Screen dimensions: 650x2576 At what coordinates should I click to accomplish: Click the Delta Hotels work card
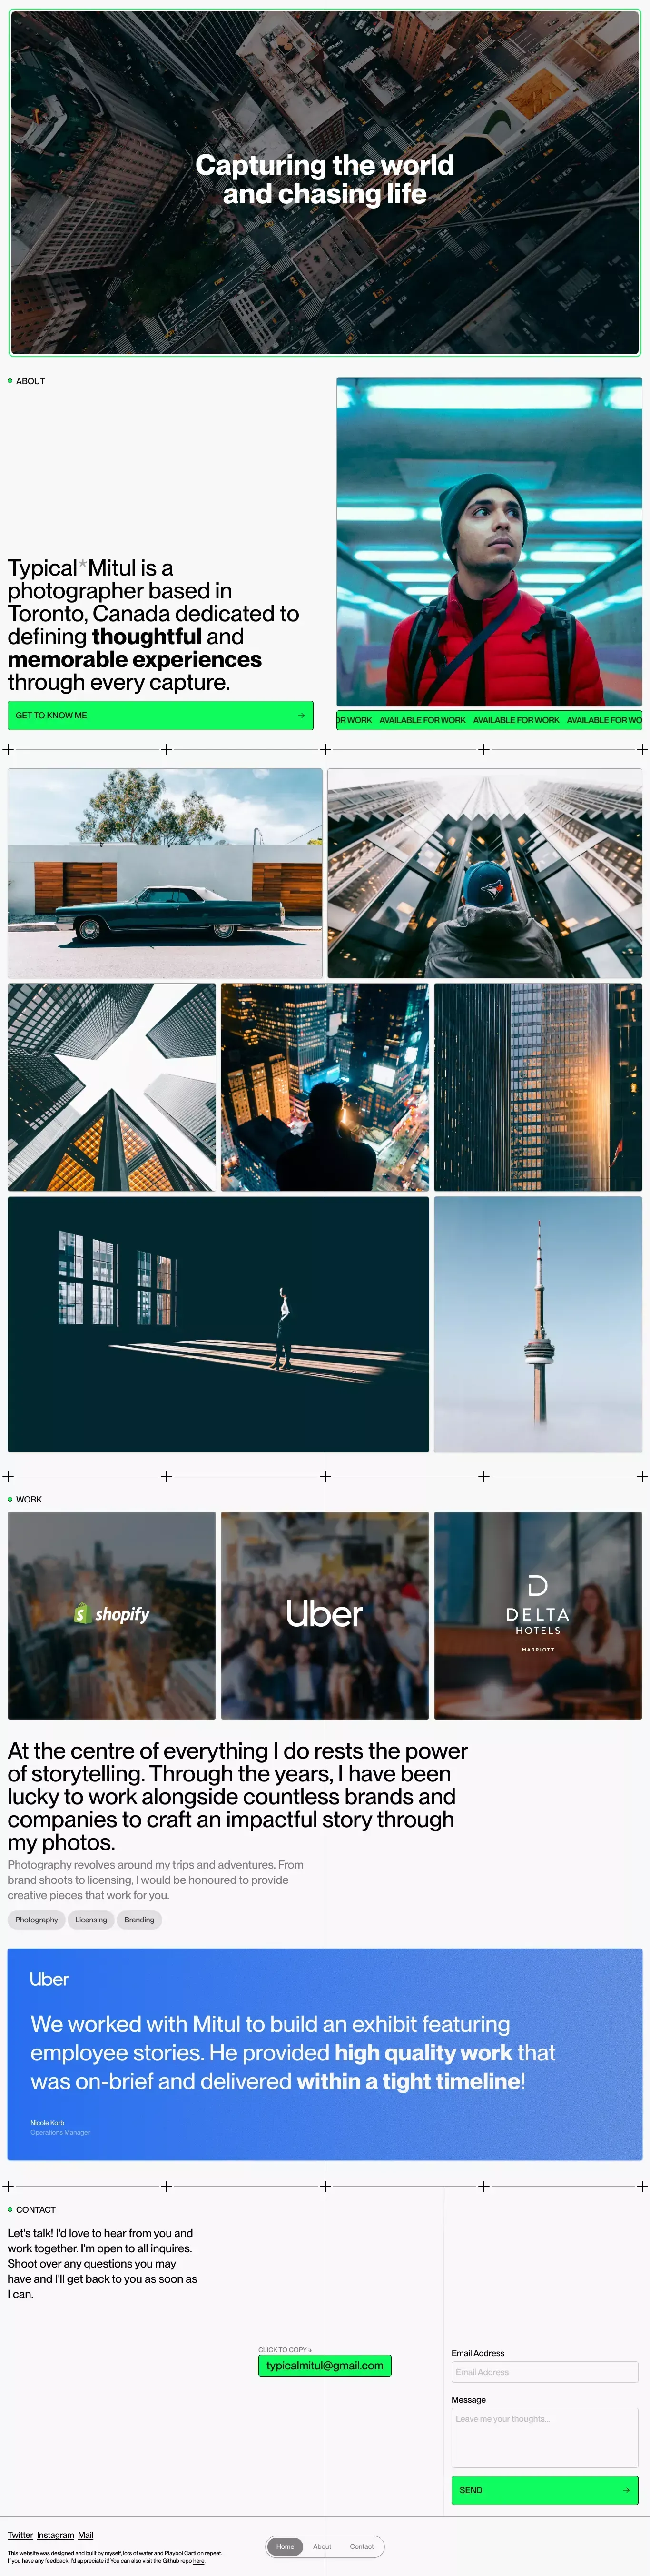(x=538, y=1615)
